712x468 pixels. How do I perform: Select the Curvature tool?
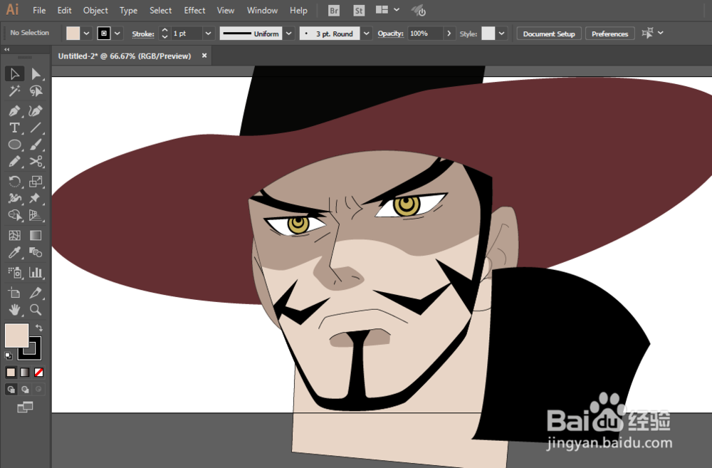coord(36,110)
